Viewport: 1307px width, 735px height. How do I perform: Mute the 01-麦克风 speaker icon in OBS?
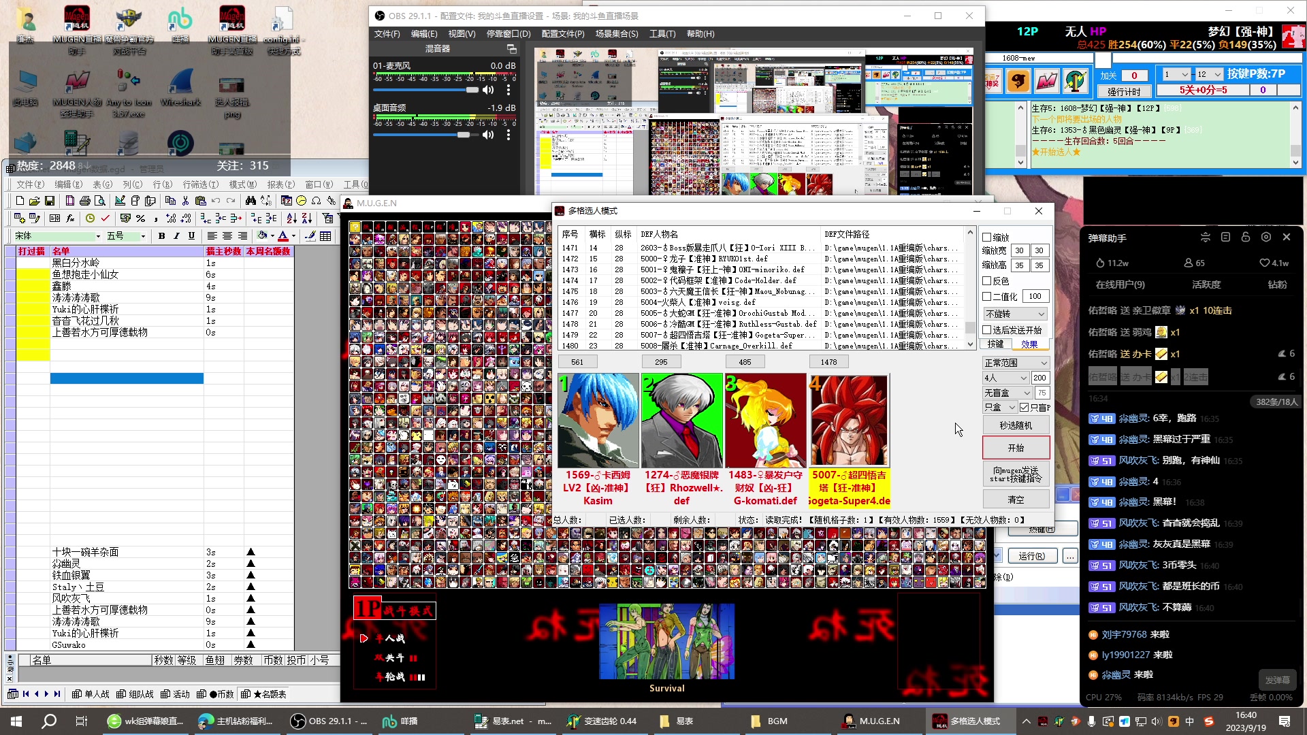tap(488, 90)
